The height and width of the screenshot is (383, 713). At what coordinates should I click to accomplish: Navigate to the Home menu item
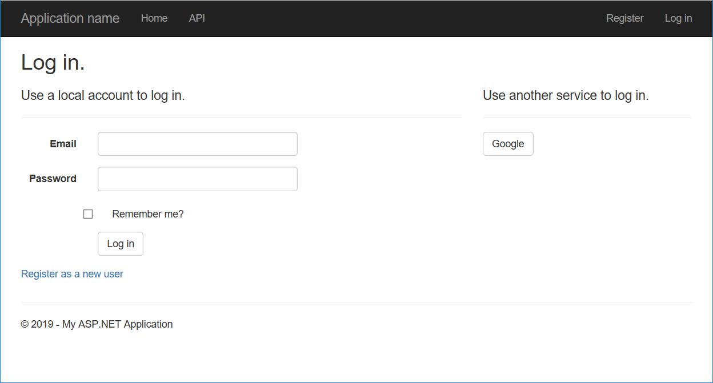[154, 18]
